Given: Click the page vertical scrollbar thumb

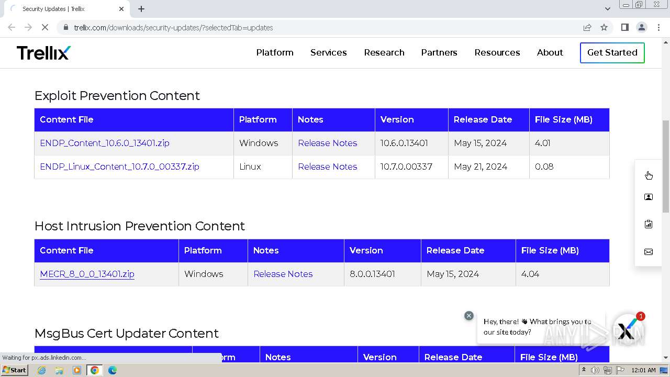Looking at the screenshot, I should coord(666,166).
